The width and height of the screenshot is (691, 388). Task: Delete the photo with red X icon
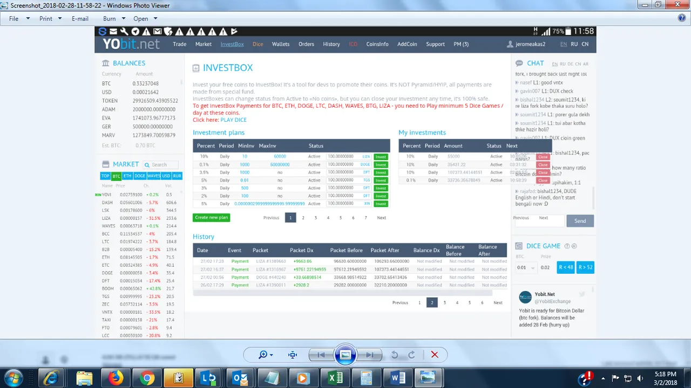[435, 355]
